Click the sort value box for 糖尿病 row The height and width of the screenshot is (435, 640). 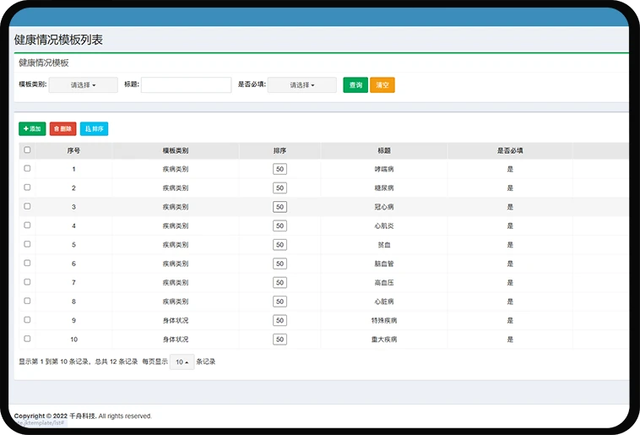click(279, 188)
